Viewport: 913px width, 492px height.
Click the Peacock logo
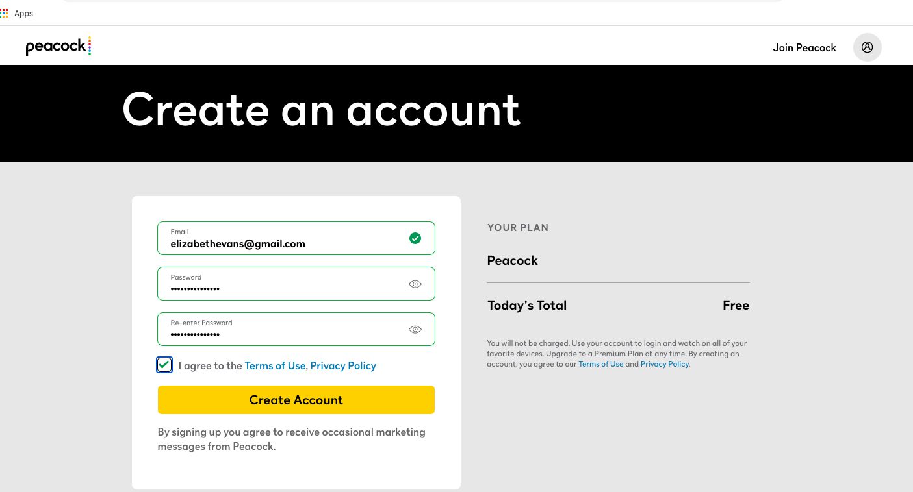point(58,47)
